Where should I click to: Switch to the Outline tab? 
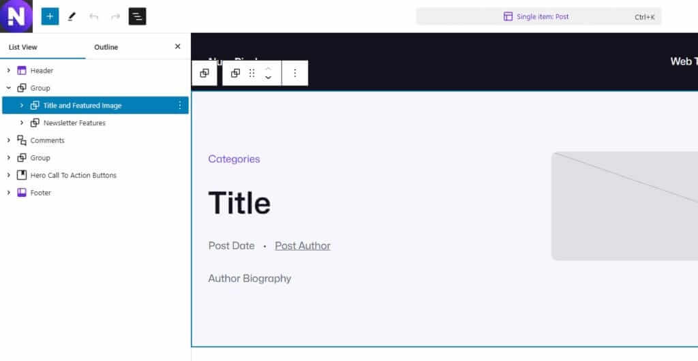[x=106, y=47]
